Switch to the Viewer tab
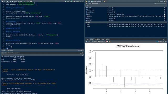 tap(108, 39)
